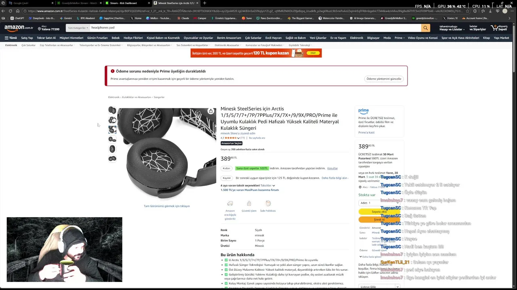The width and height of the screenshot is (517, 290).
Task: Open the Tümü hamburger menu
Action: (11, 38)
